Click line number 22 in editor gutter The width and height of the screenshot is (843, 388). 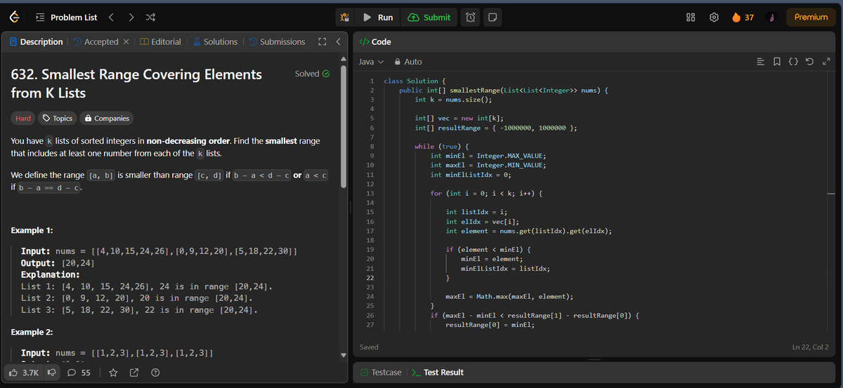pyautogui.click(x=370, y=279)
